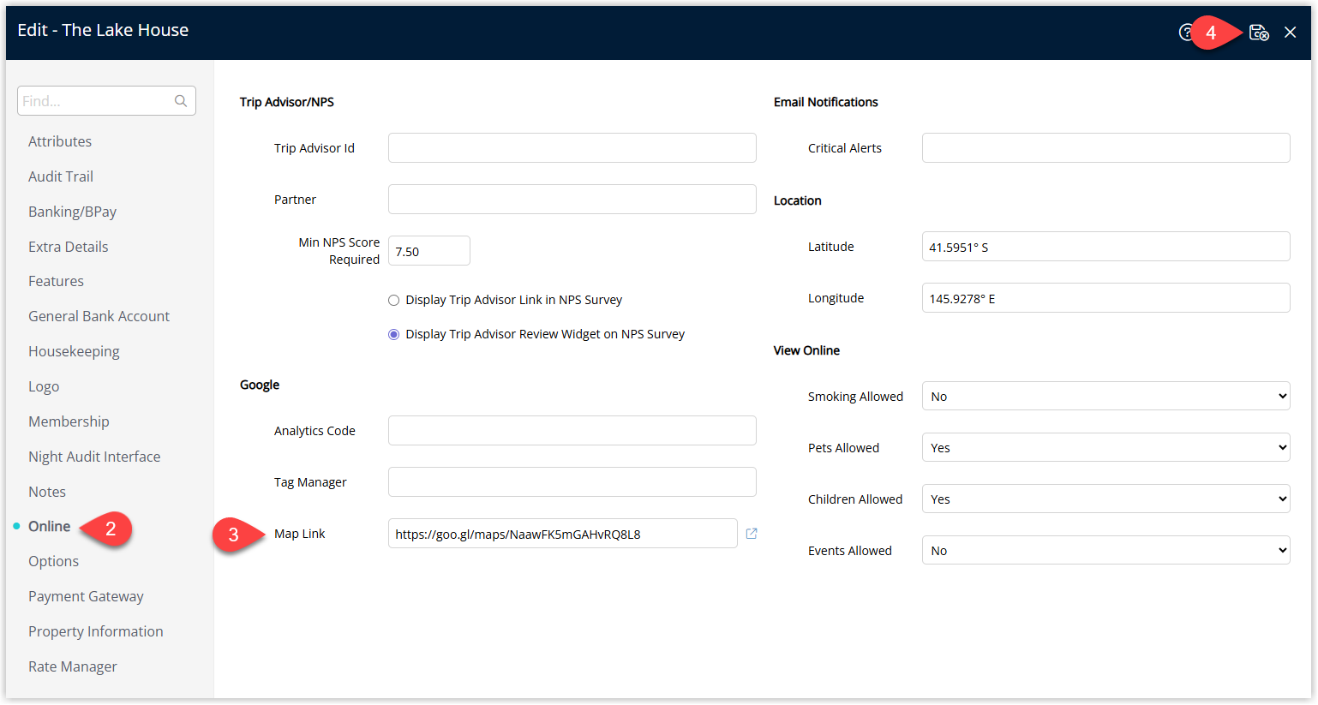Open Audit Trail section

[61, 176]
